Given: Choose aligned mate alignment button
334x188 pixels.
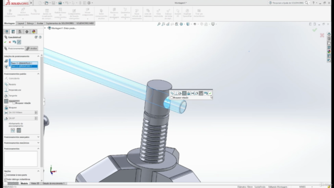Looking at the screenshot, I should (13, 130).
